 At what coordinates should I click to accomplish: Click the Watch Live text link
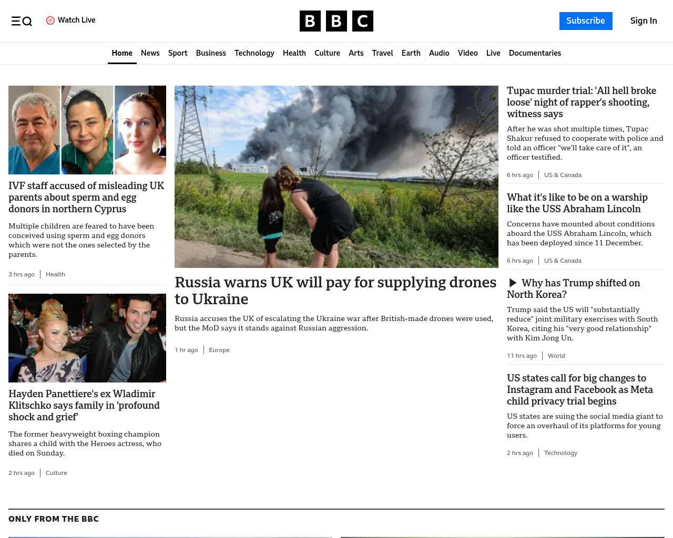click(x=77, y=20)
